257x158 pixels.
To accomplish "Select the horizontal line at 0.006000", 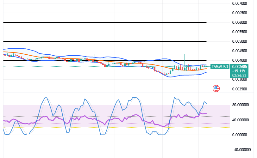I will coord(105,22).
